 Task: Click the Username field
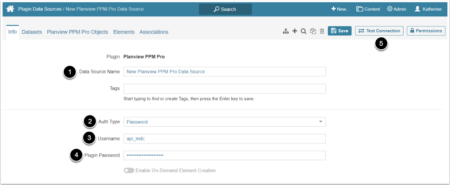224,139
